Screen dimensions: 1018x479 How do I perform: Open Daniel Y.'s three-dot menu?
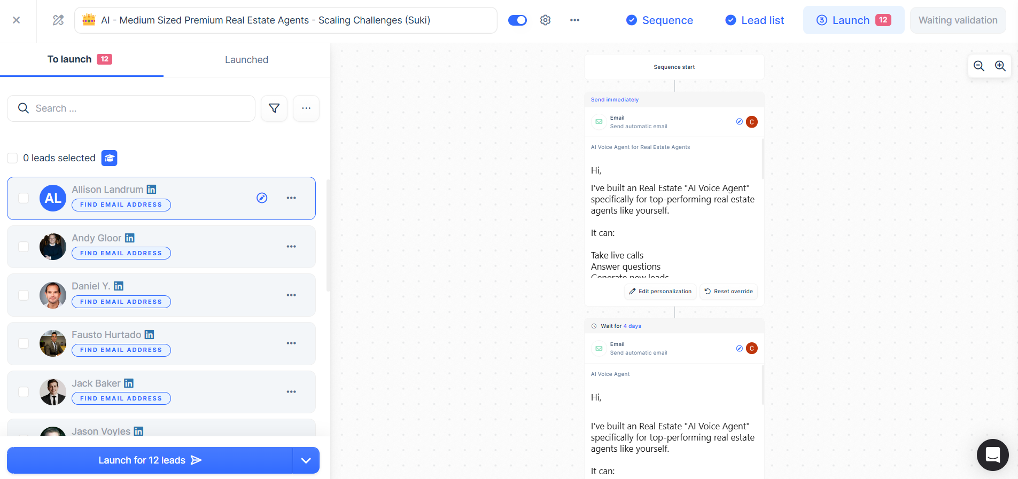click(x=291, y=295)
